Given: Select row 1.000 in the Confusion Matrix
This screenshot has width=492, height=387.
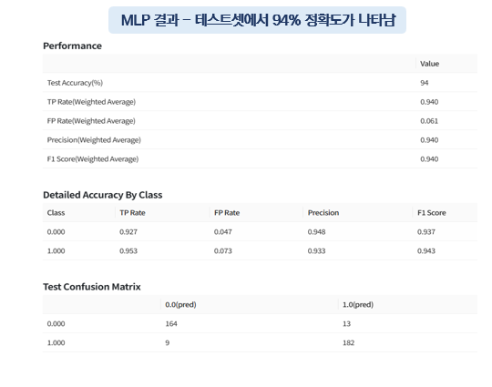Looking at the screenshot, I should point(56,342).
